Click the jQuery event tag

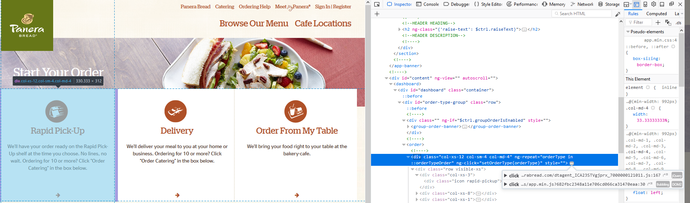pos(677,176)
